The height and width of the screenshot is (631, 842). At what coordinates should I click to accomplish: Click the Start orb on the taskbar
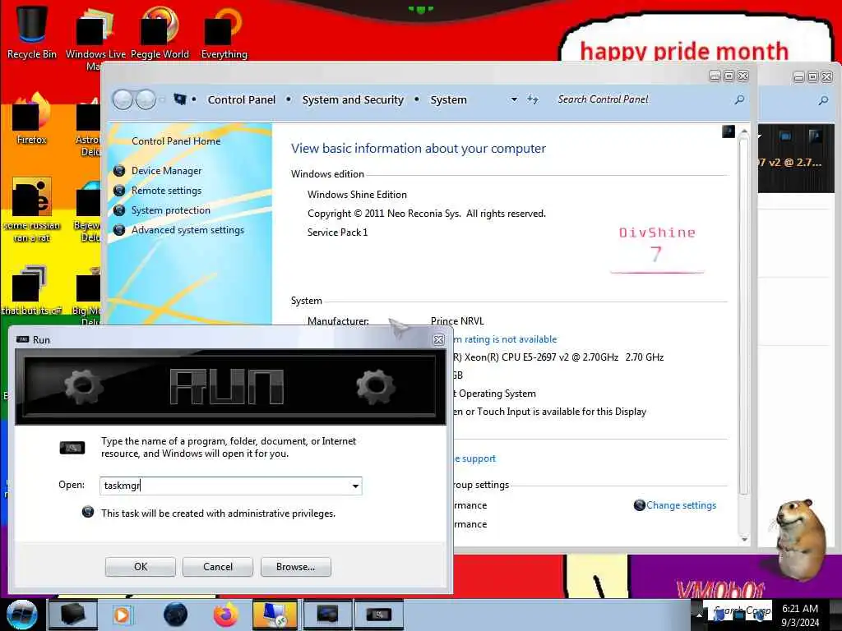22,615
